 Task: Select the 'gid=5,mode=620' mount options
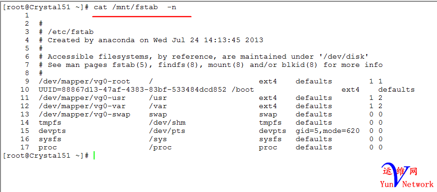click(327, 131)
